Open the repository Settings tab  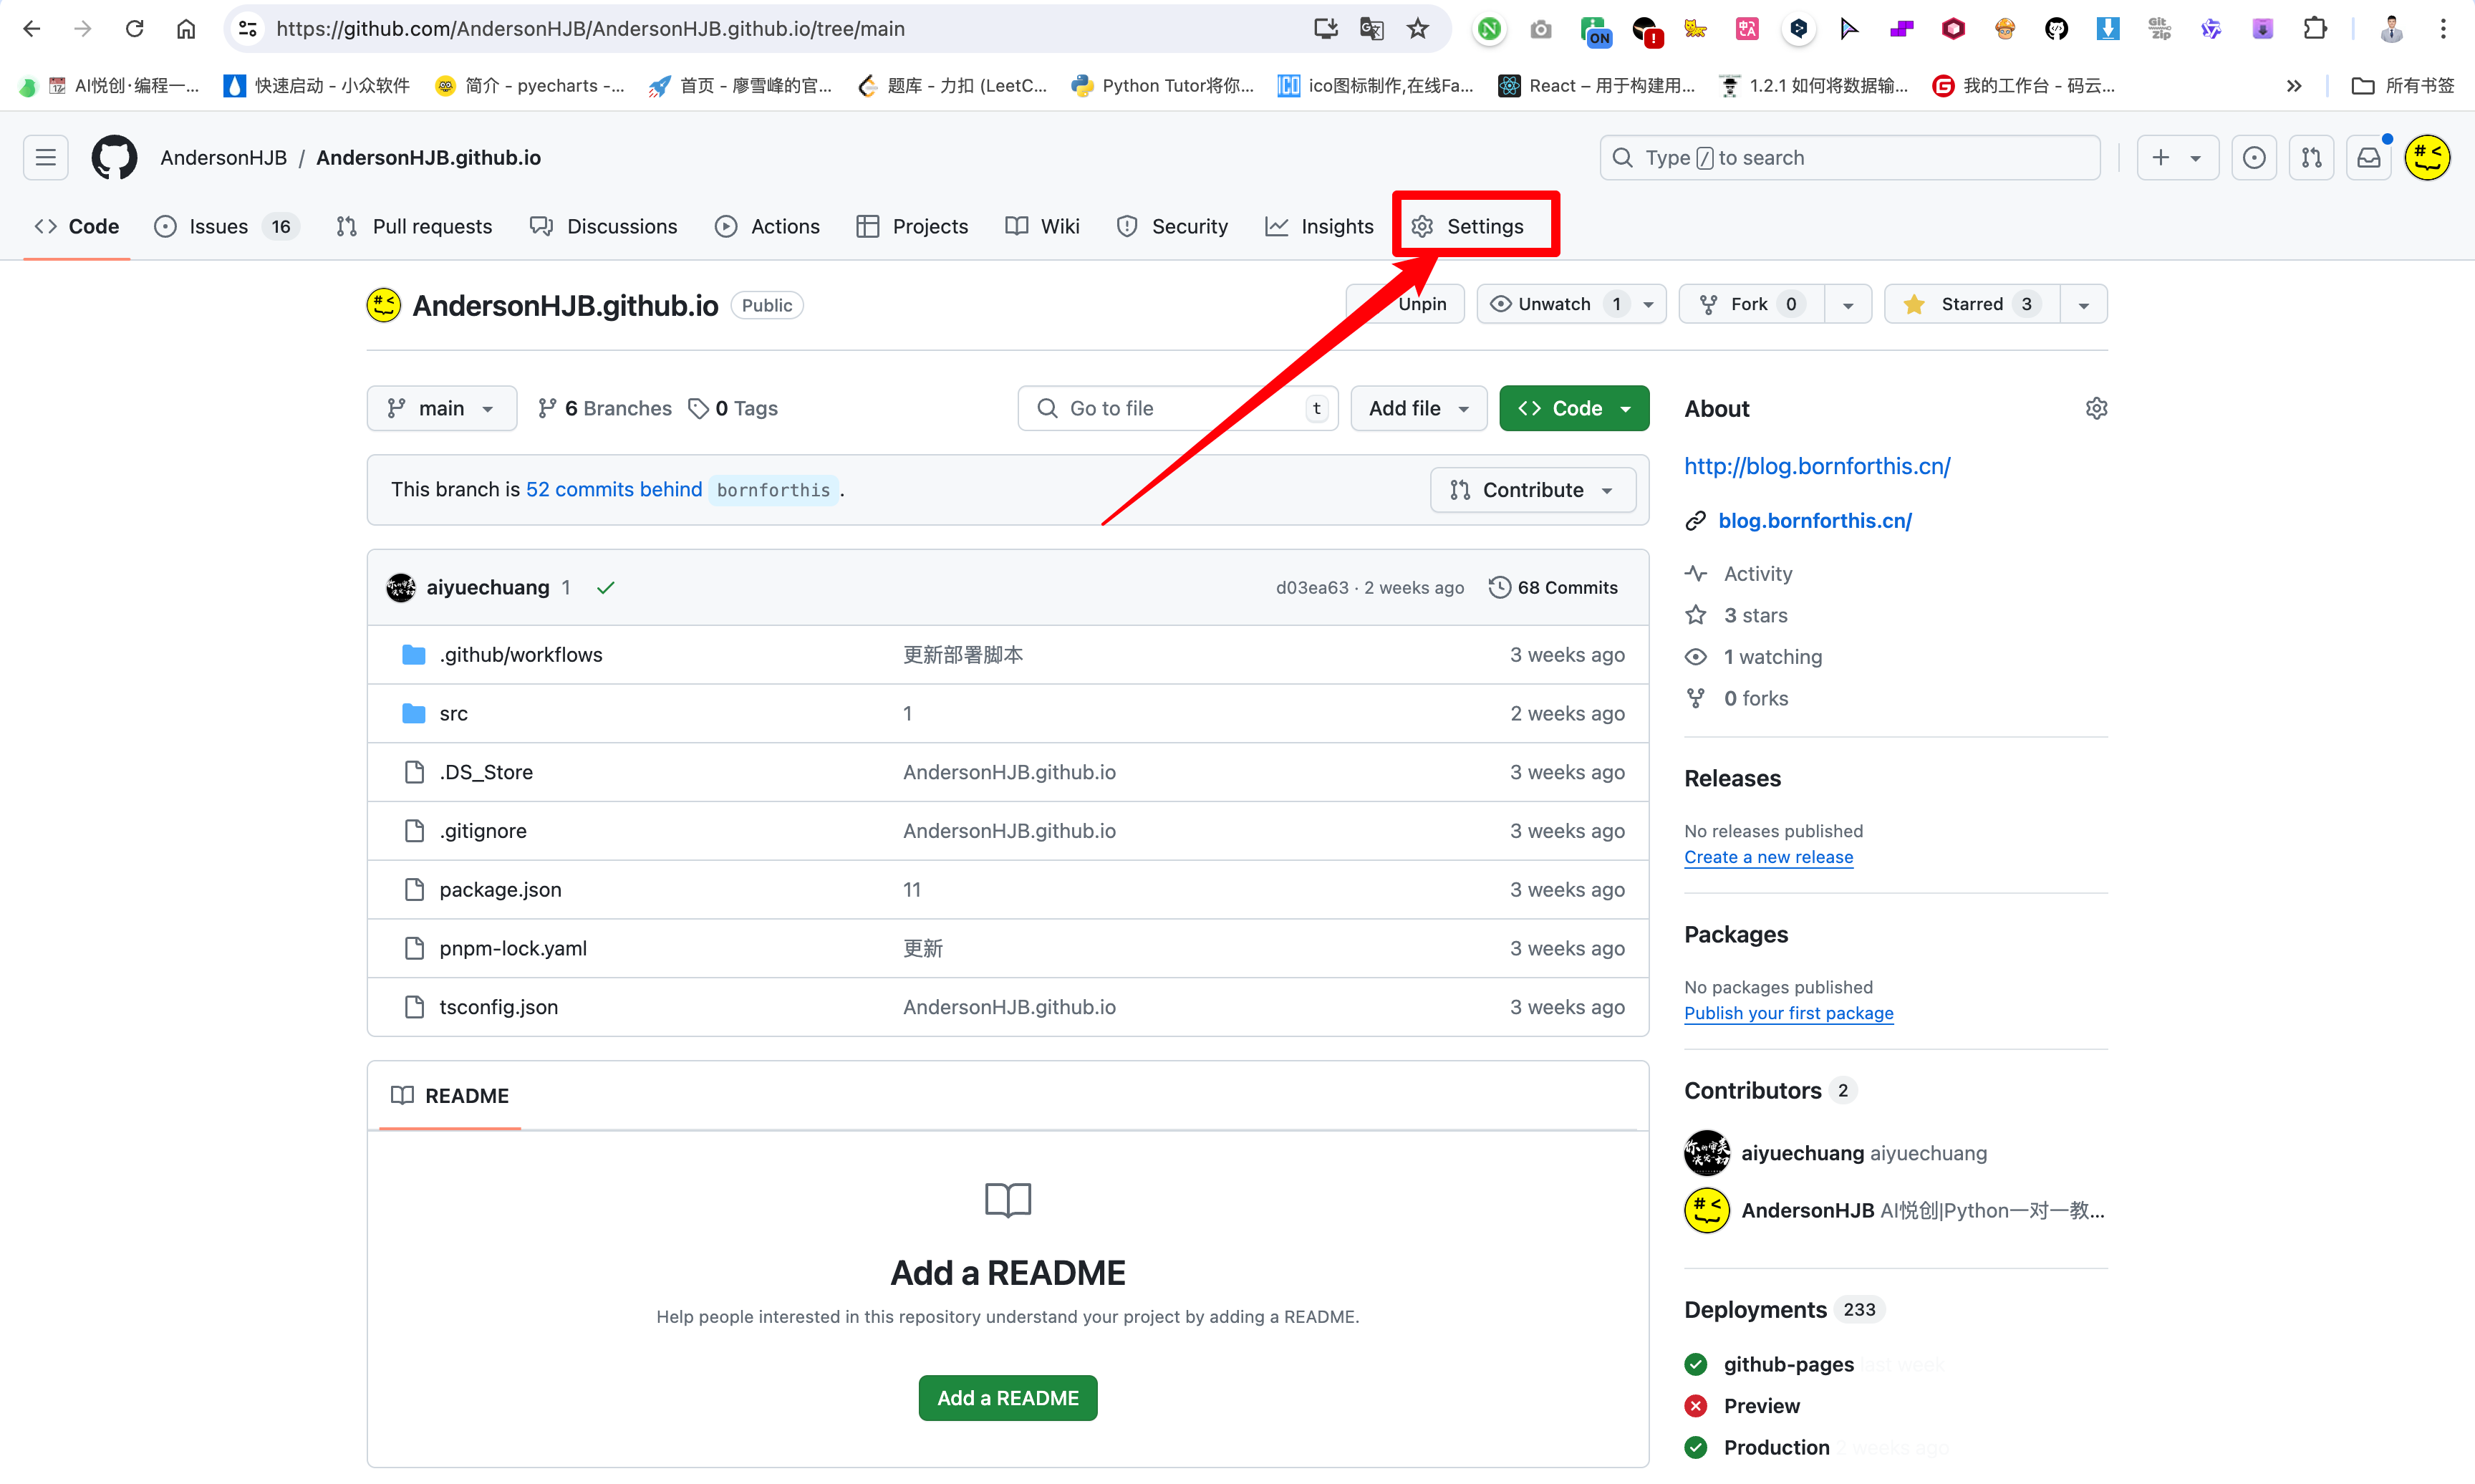(x=1467, y=227)
